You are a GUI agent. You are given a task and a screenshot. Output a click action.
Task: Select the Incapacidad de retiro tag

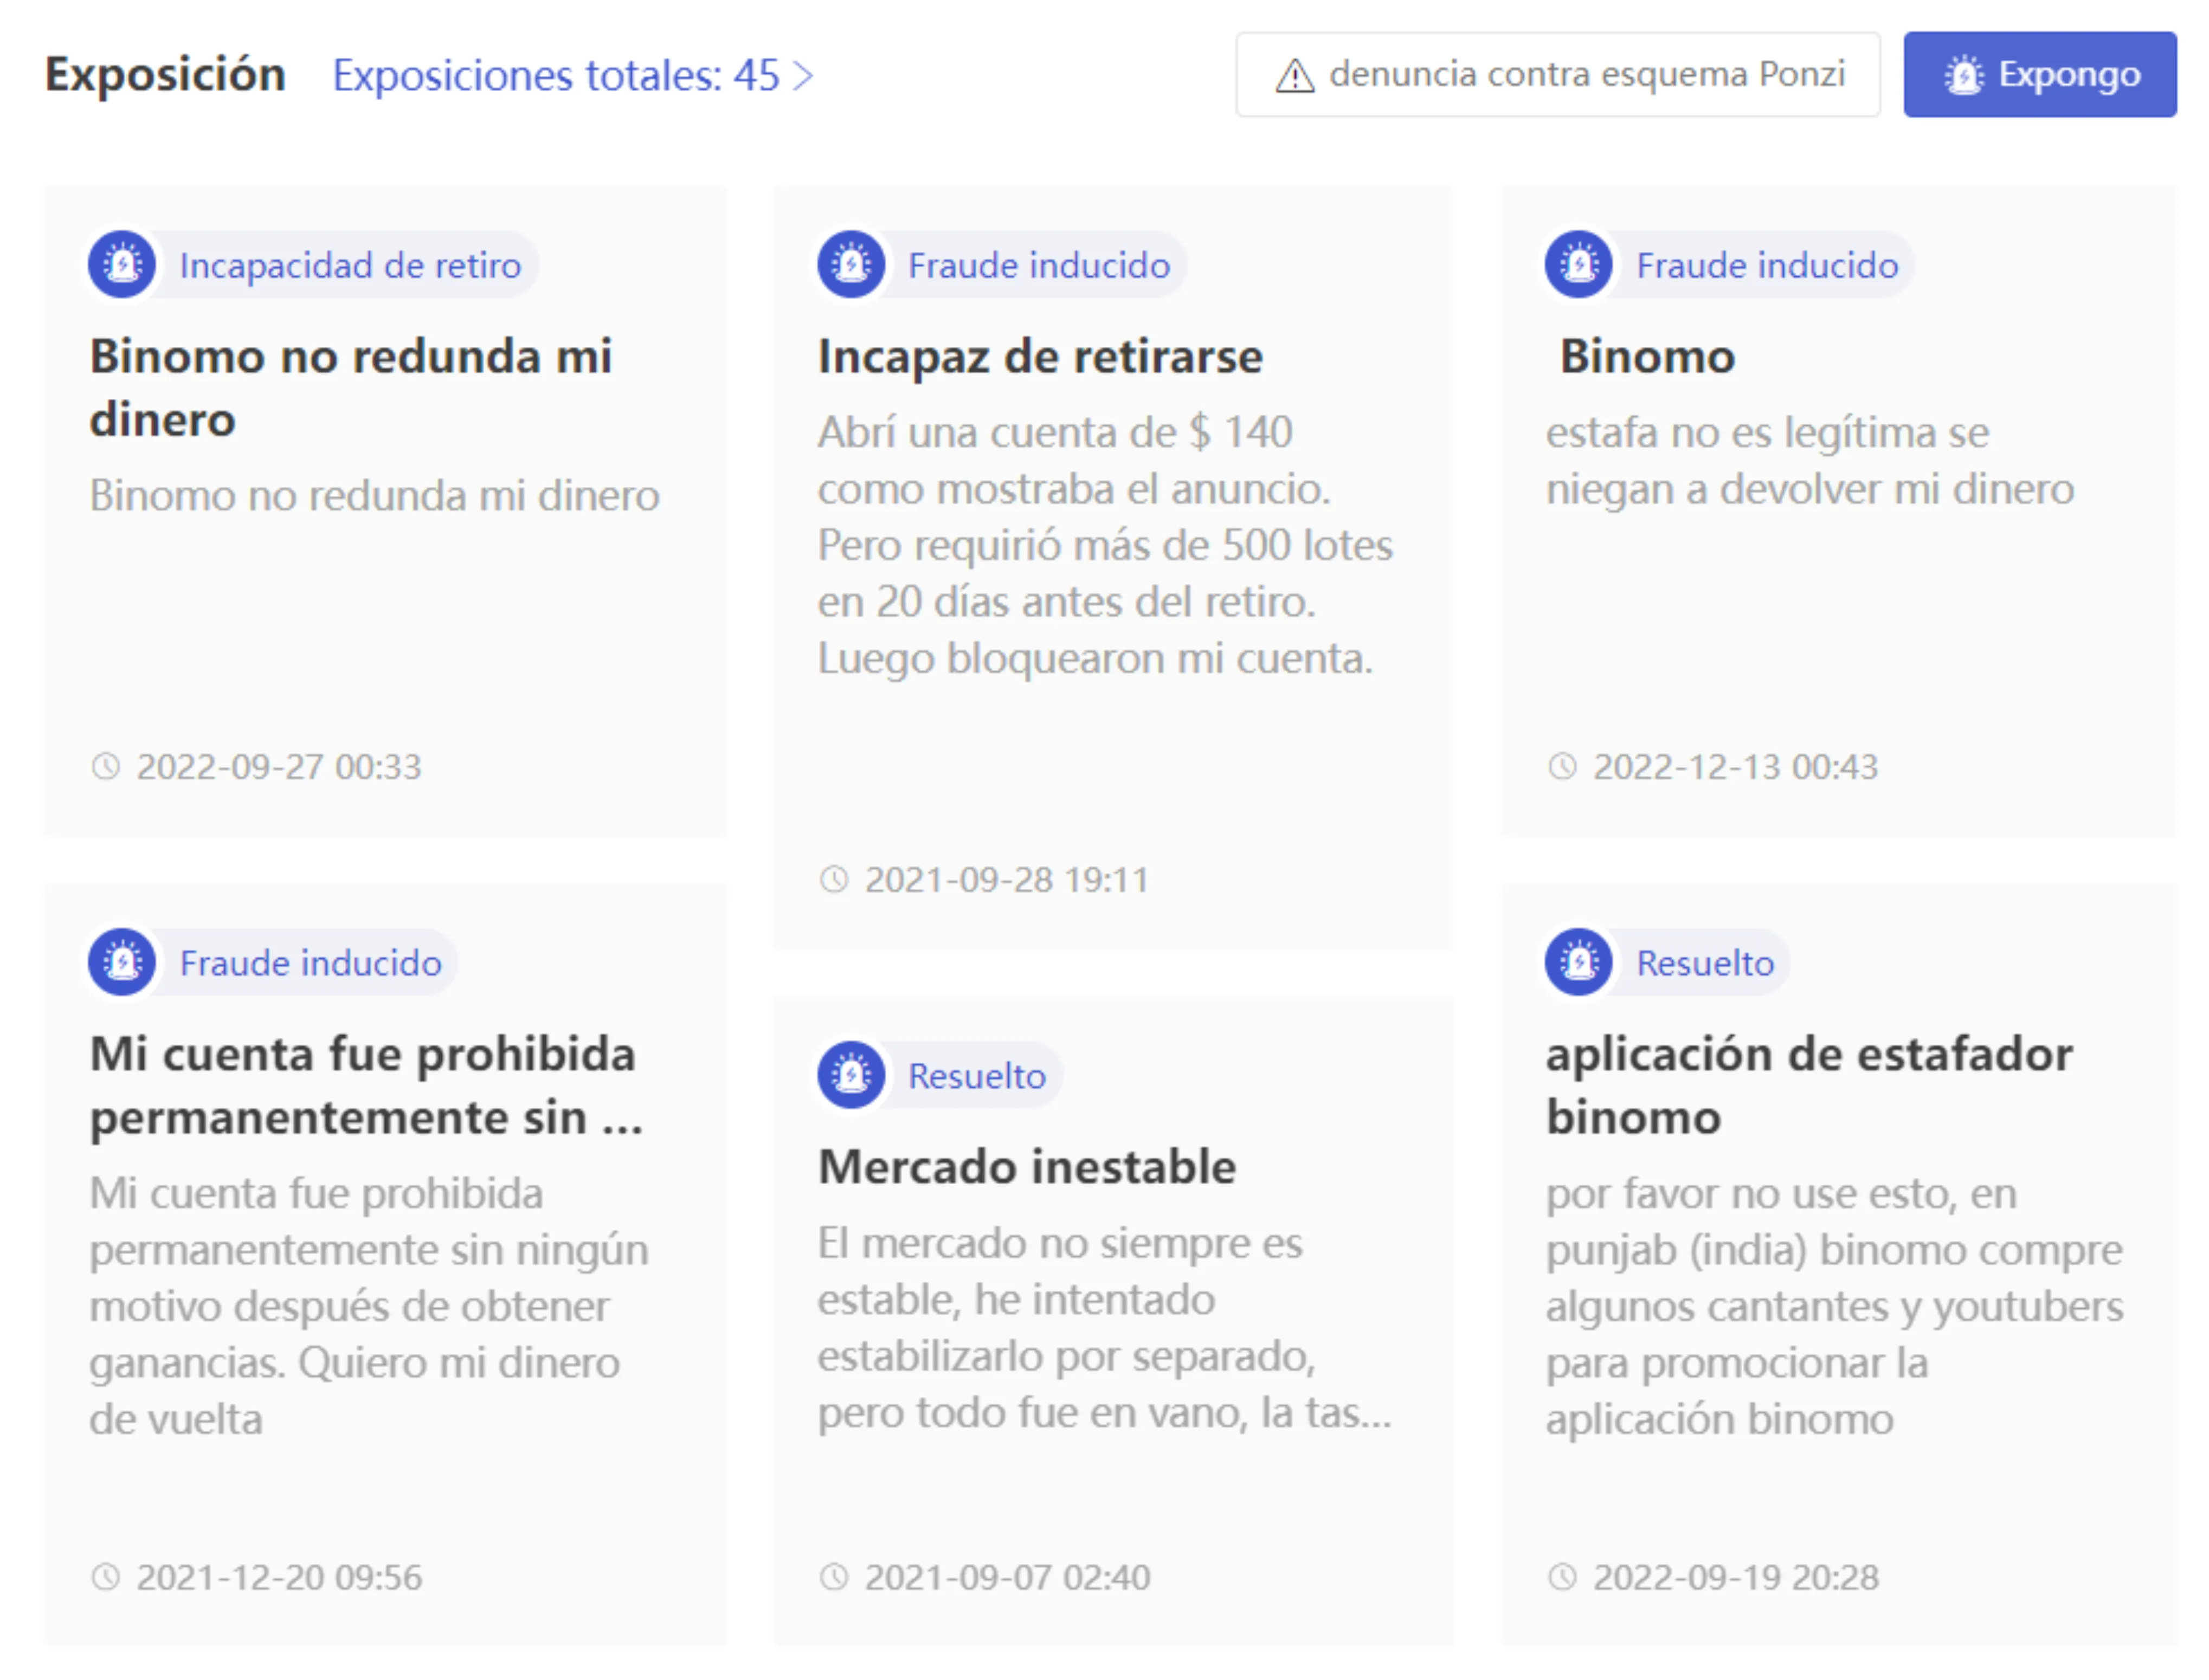pos(350,265)
